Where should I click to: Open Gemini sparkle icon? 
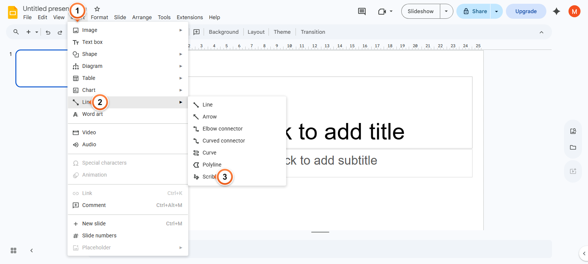556,11
